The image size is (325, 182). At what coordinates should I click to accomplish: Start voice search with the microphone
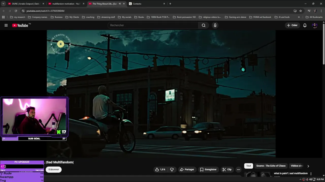tap(215, 25)
